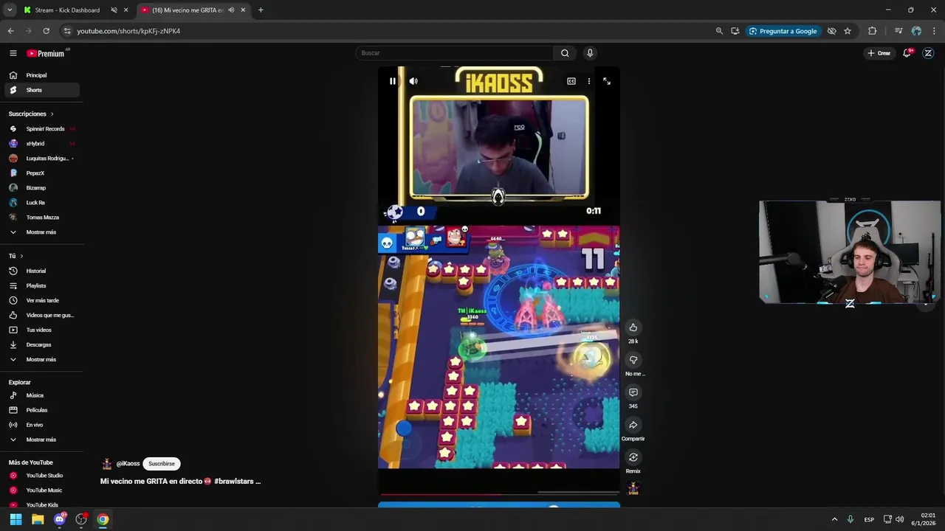945x531 pixels.
Task: Enter fullscreen on the short player
Action: [606, 81]
